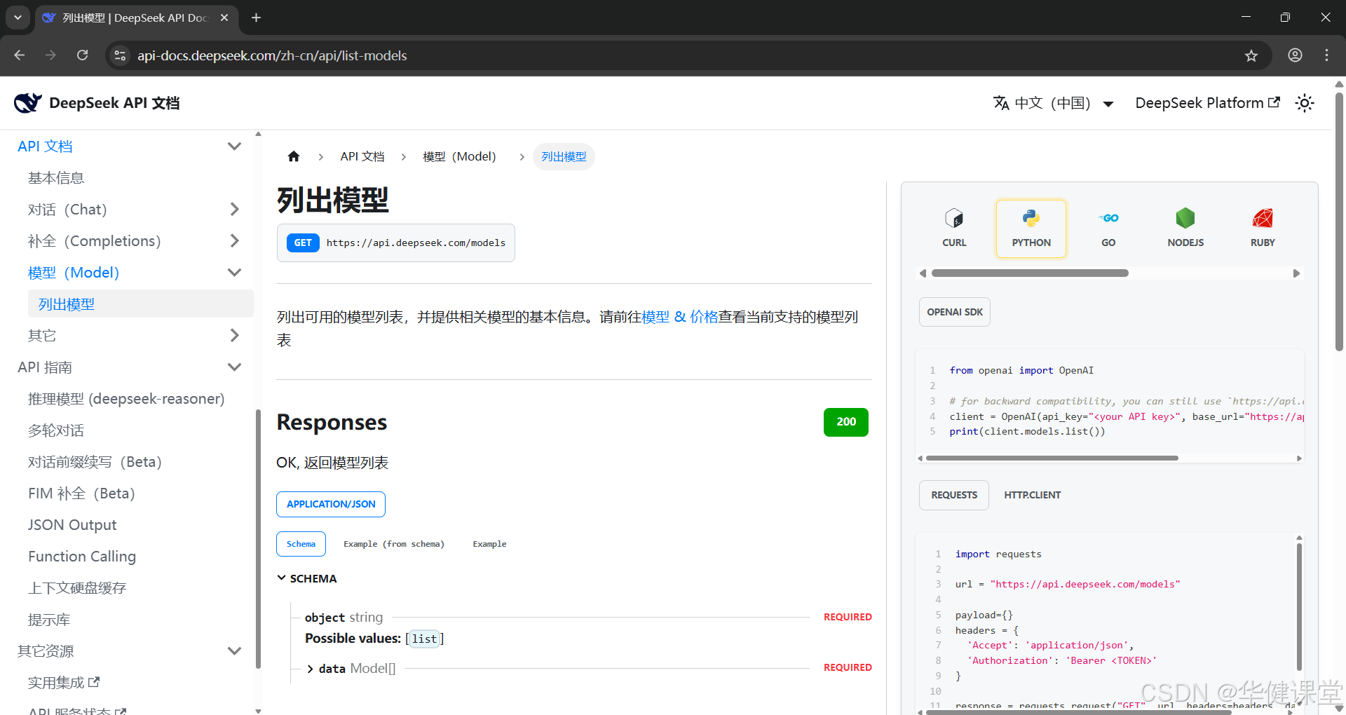The width and height of the screenshot is (1346, 715).
Task: Open the tab search dropdown
Action: pyautogui.click(x=18, y=18)
